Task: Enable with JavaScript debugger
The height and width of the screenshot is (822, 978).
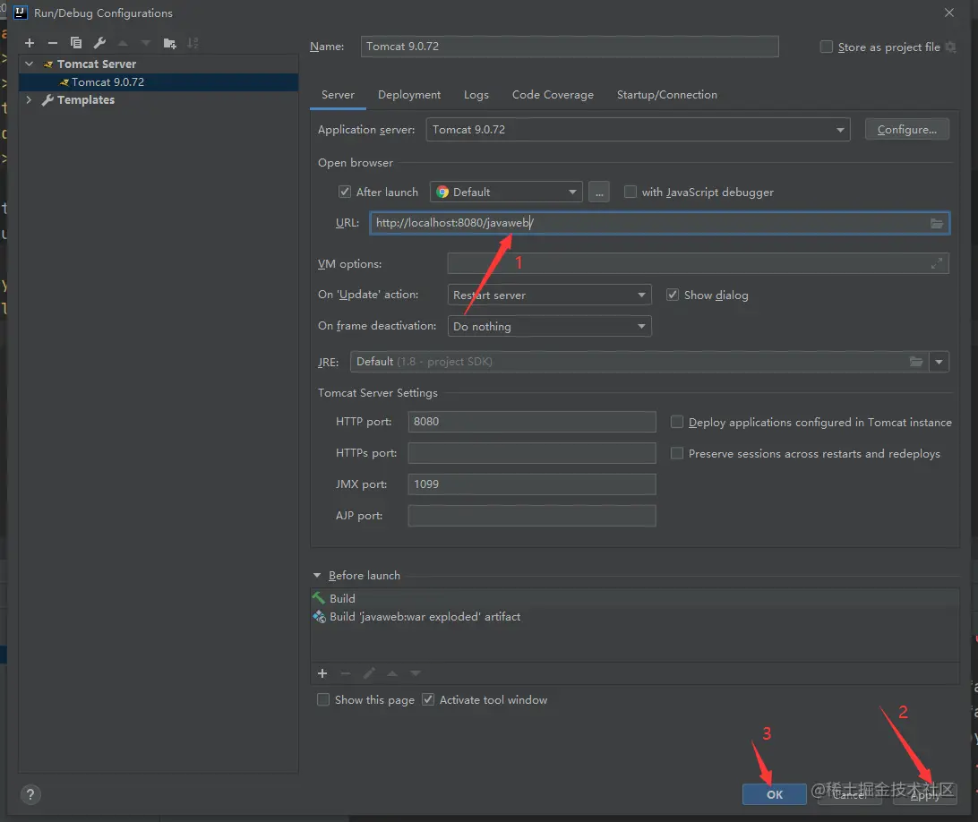Action: pyautogui.click(x=631, y=193)
